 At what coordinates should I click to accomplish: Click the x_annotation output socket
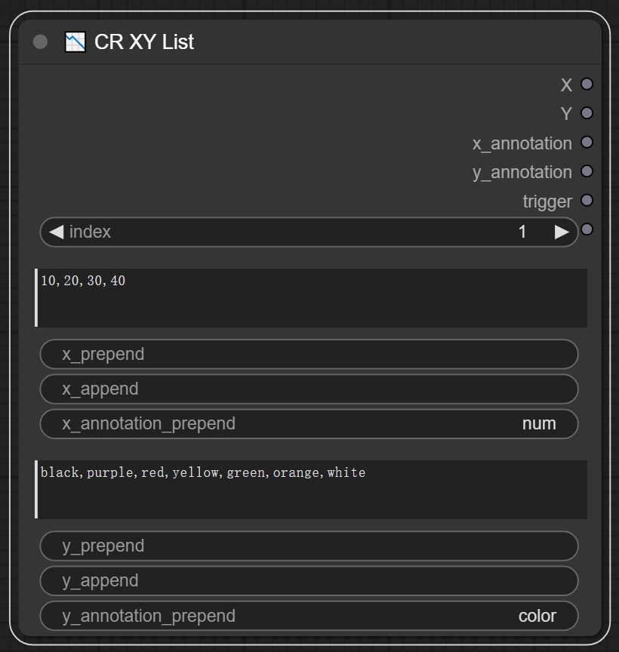tap(587, 143)
